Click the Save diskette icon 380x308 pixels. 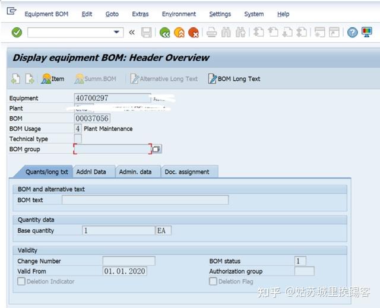147,32
